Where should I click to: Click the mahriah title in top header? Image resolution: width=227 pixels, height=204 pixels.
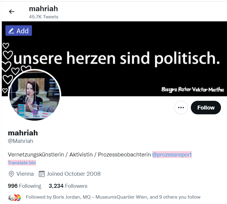click(x=43, y=9)
